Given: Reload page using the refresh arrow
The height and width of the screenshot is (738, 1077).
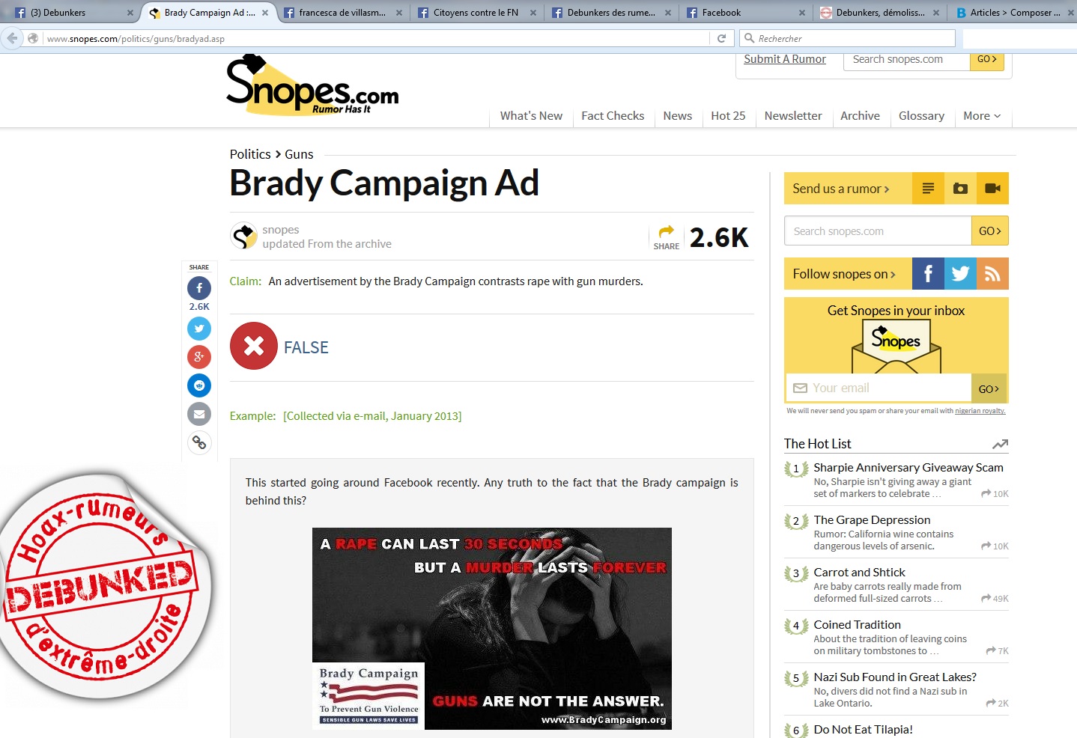Looking at the screenshot, I should (x=722, y=38).
